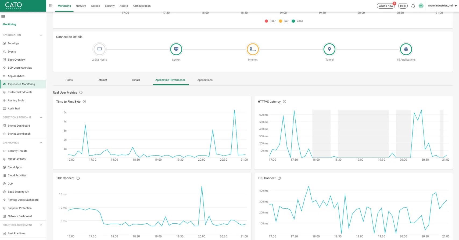The width and height of the screenshot is (459, 240).
Task: Toggle the Fair legend series
Action: [x=284, y=21]
